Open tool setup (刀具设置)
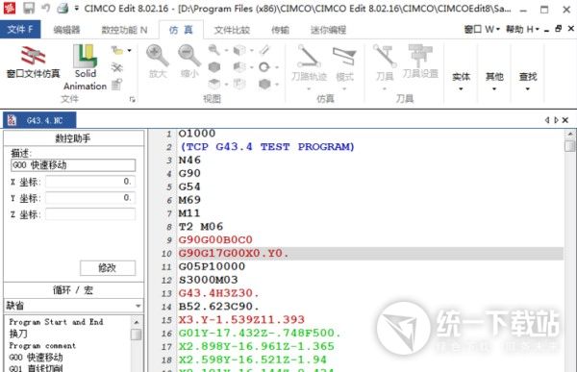The height and width of the screenshot is (372, 577). point(420,62)
